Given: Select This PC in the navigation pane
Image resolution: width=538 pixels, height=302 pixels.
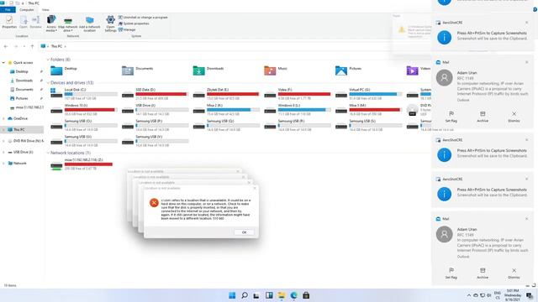Looking at the screenshot, I should [22, 130].
